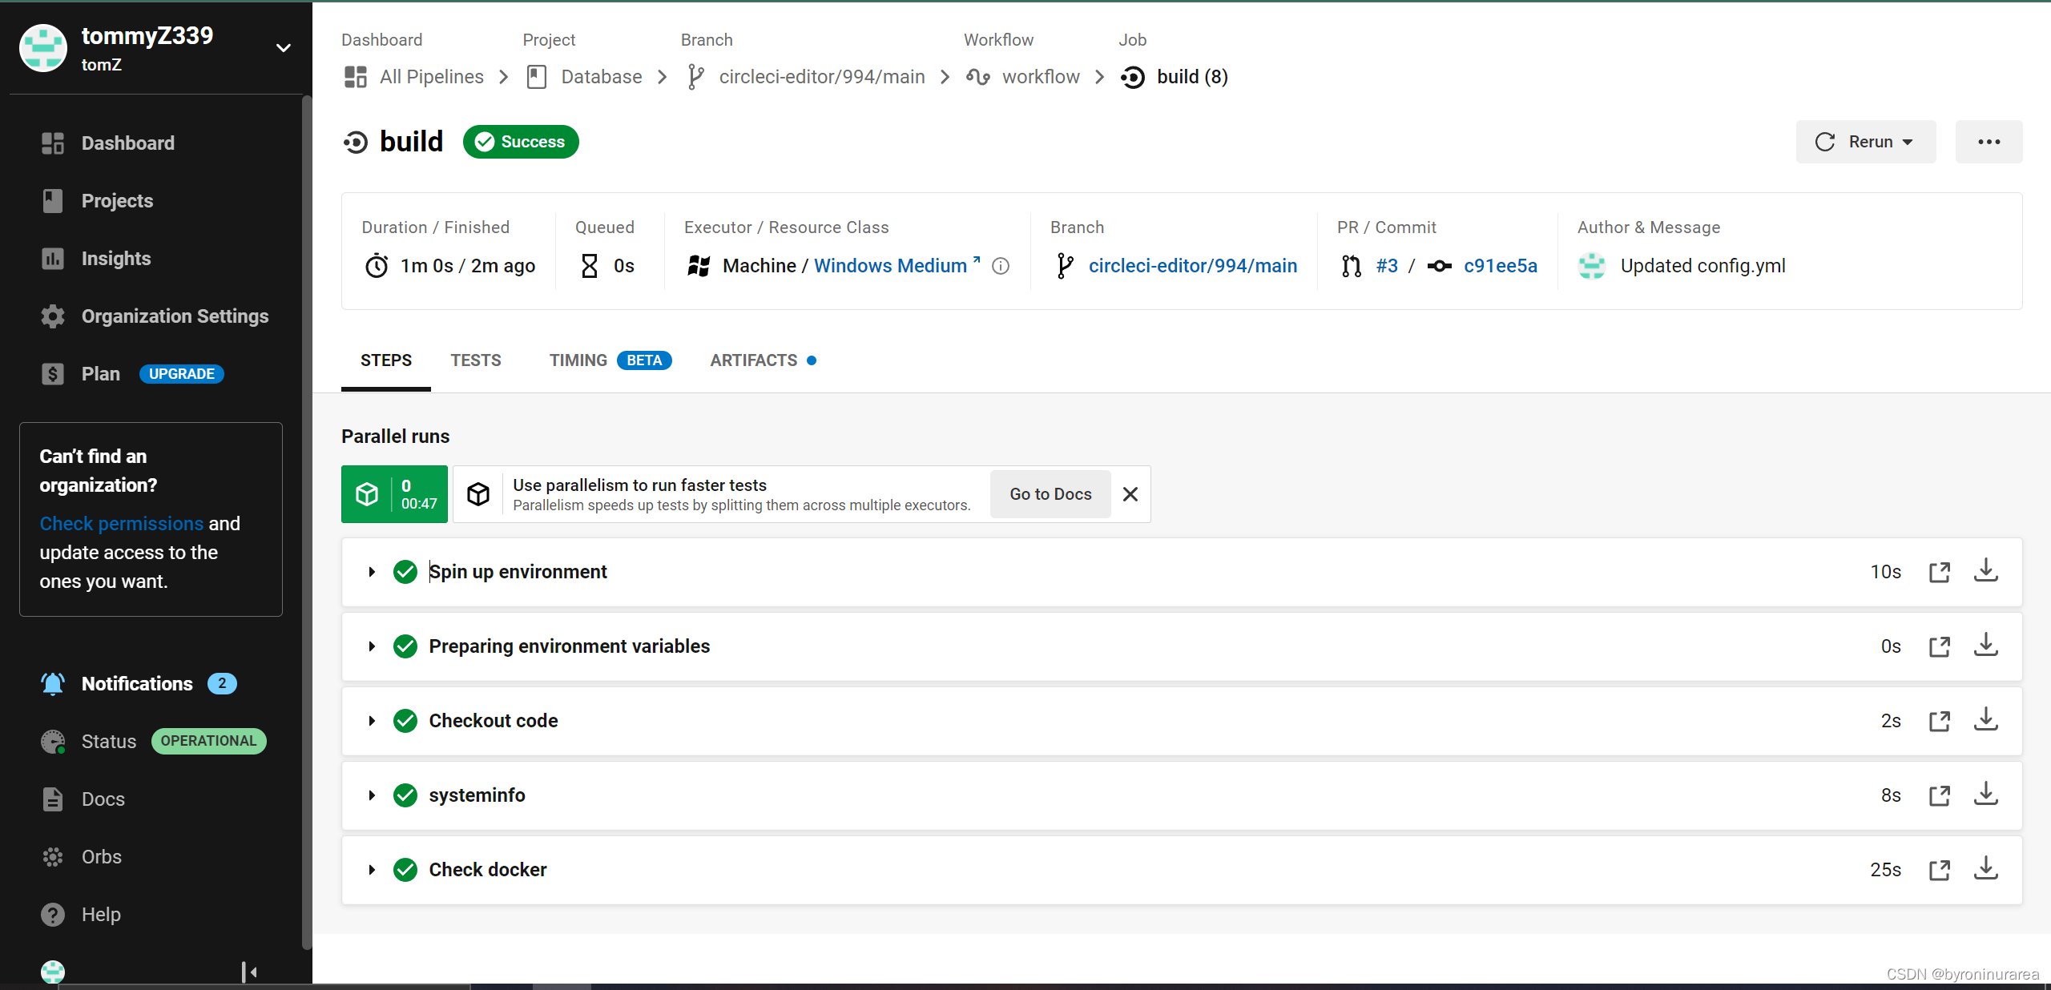This screenshot has width=2051, height=990.
Task: Open Checkout code output in new tab
Action: [x=1940, y=721]
